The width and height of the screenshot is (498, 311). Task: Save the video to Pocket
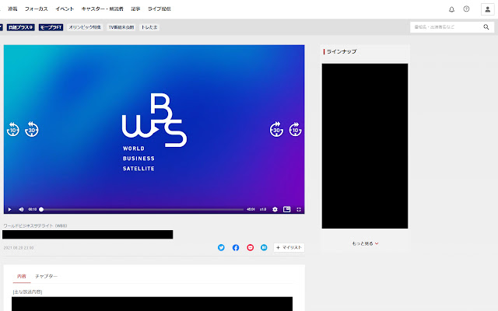pyautogui.click(x=251, y=247)
